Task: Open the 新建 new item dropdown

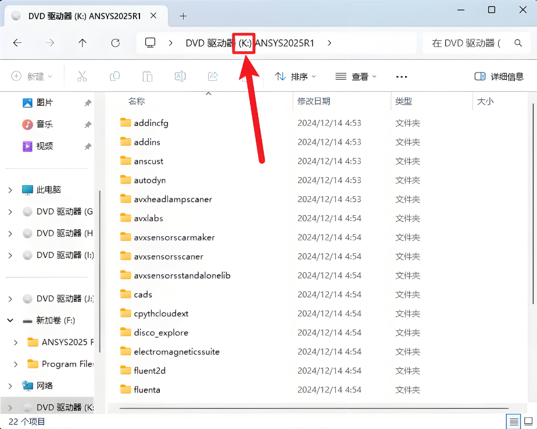Action: tap(31, 76)
